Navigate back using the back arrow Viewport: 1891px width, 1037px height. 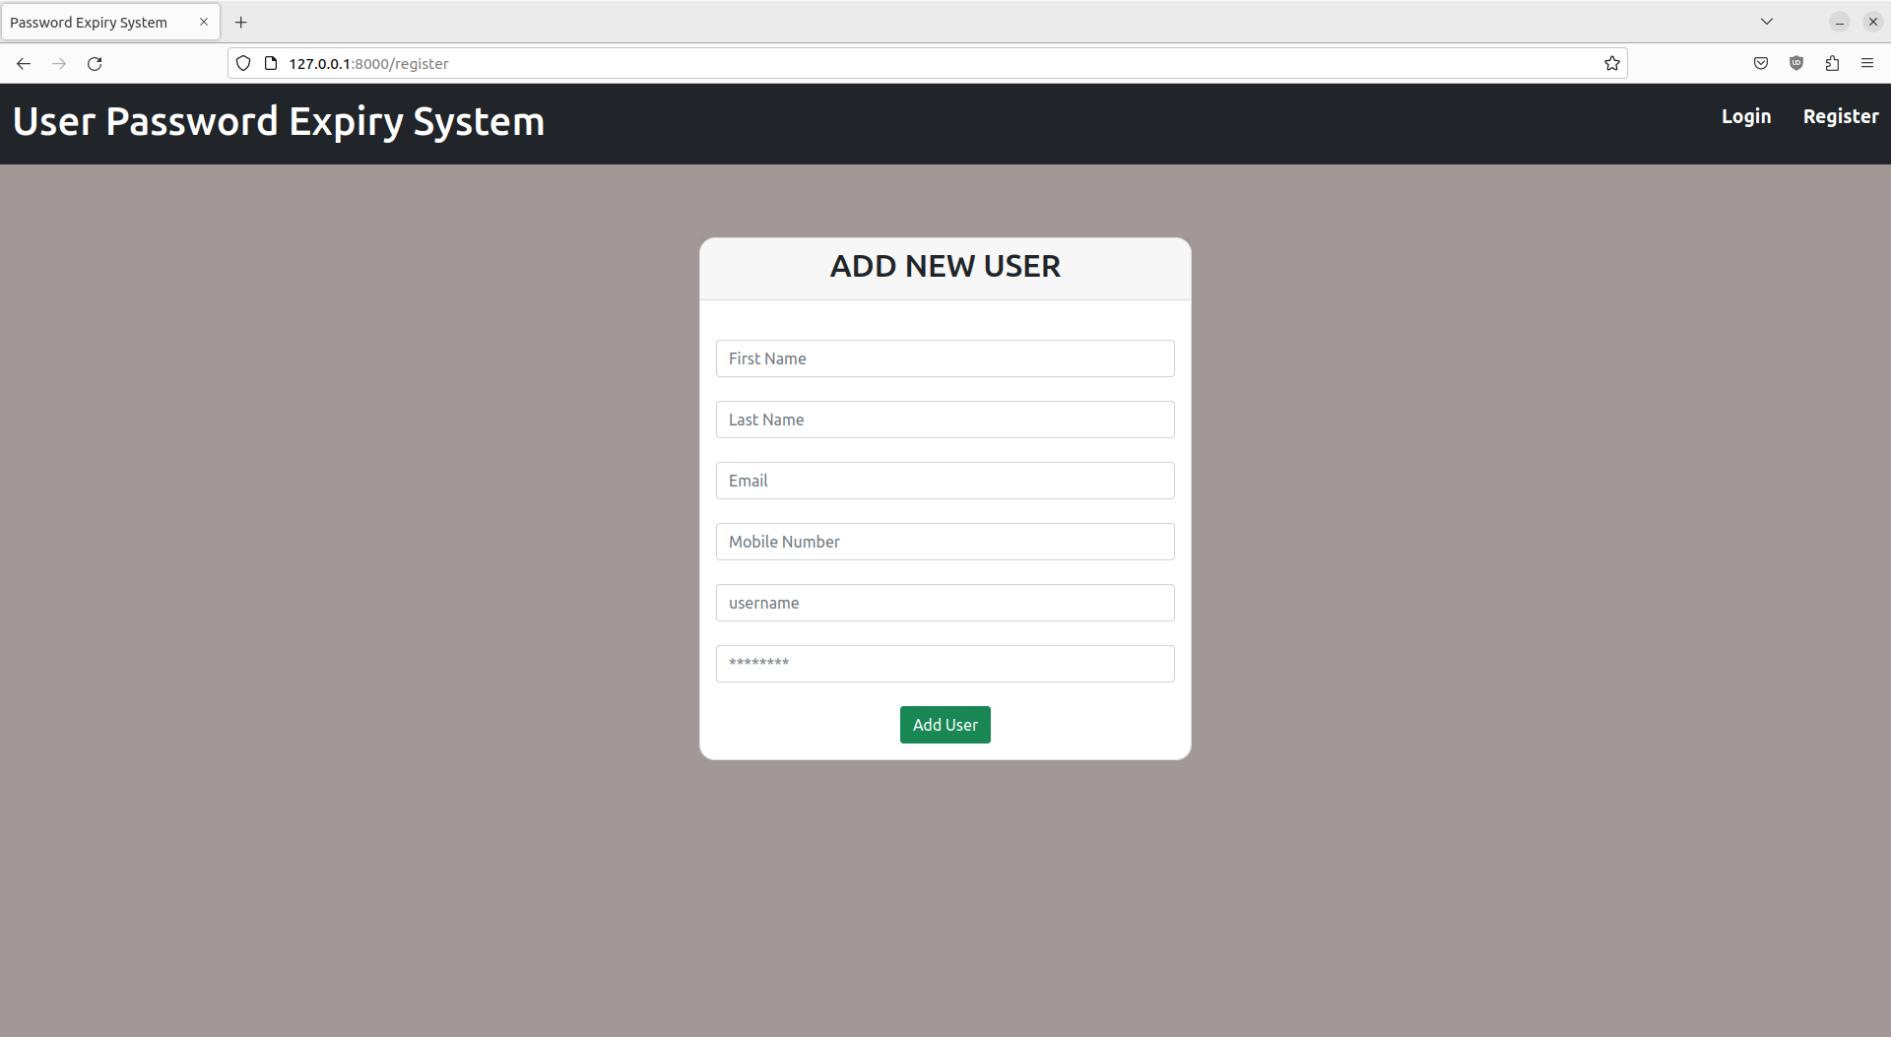coord(24,63)
